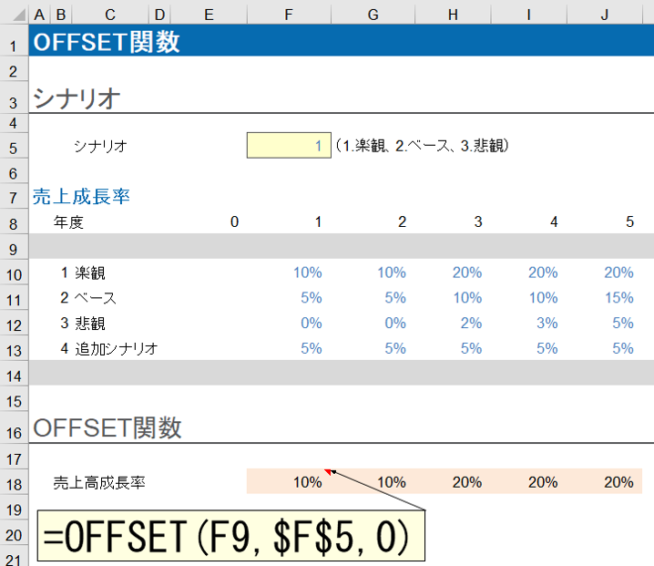Click the 15% cell in ベース row
Image resolution: width=654 pixels, height=566 pixels.
pos(618,297)
